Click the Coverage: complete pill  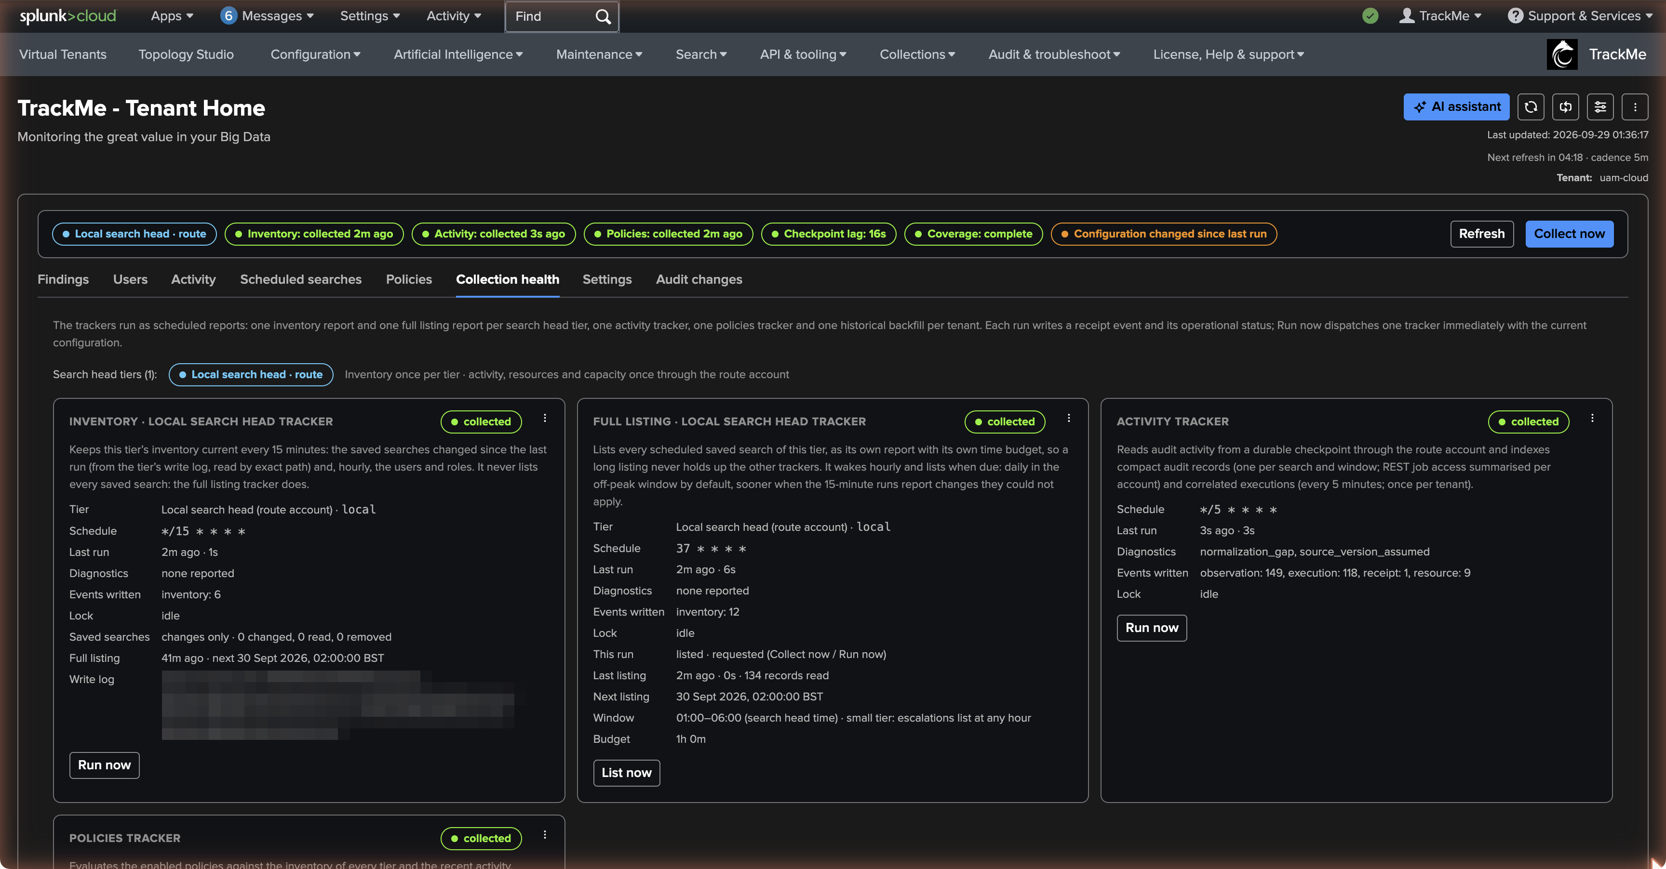(973, 234)
